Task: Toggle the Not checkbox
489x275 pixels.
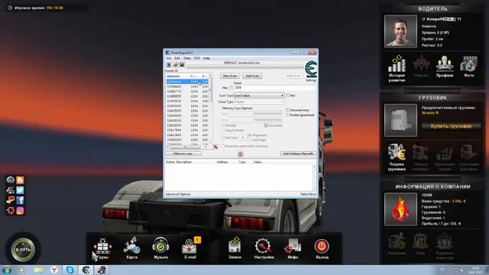Action: click(288, 95)
